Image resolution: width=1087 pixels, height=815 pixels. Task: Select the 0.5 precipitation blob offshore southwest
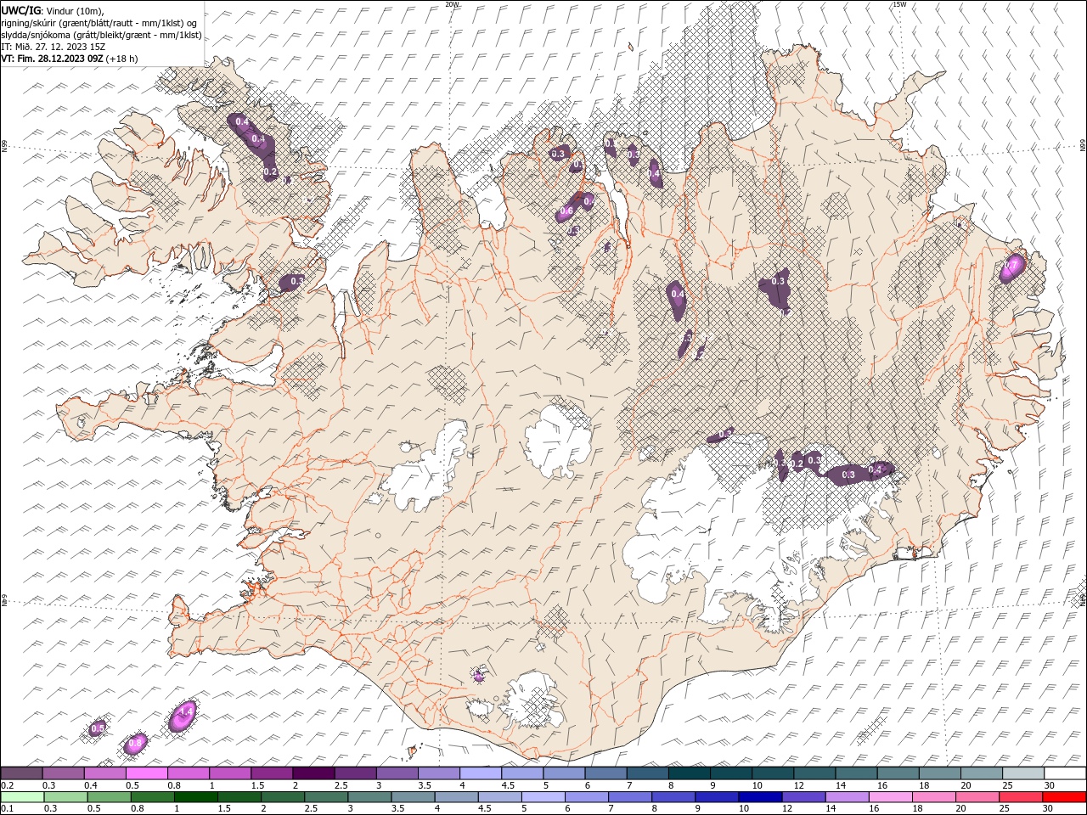[99, 728]
